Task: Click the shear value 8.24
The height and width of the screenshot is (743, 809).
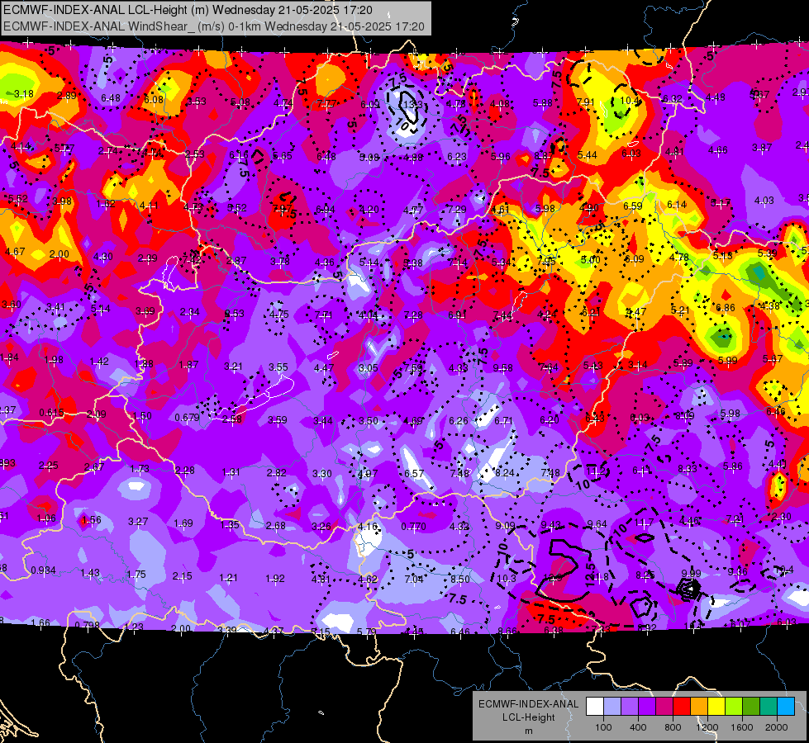Action: pyautogui.click(x=505, y=473)
